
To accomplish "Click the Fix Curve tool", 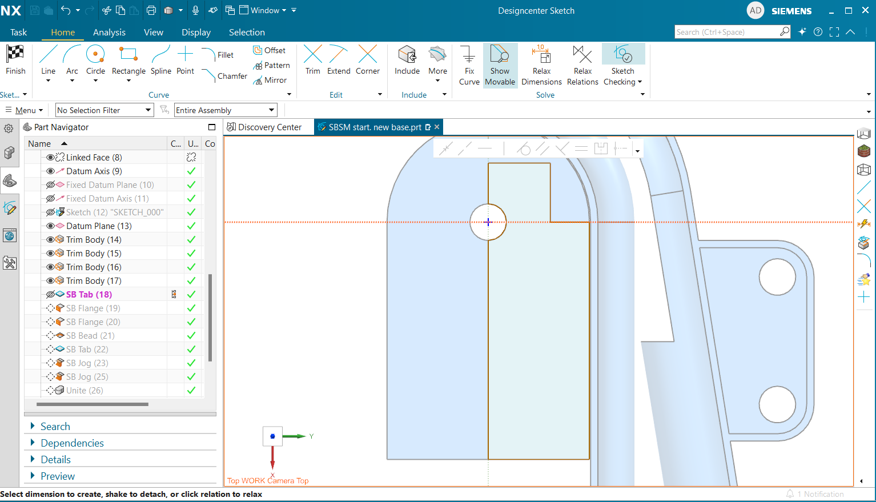I will coord(469,65).
